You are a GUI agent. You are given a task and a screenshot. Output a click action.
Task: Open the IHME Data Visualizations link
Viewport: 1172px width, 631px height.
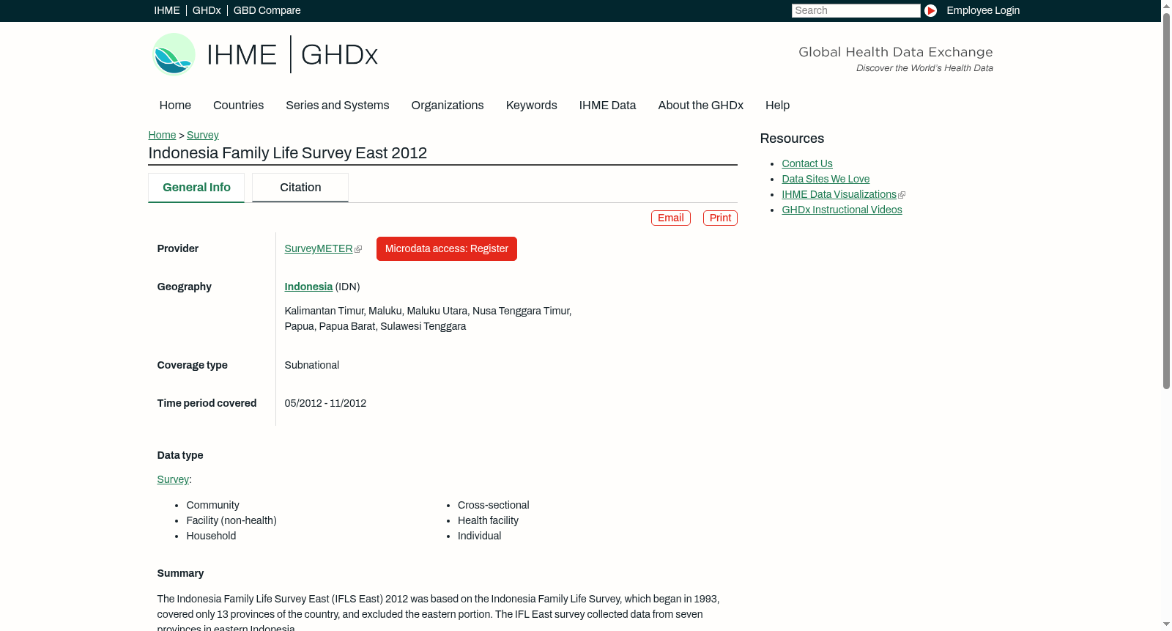839,194
